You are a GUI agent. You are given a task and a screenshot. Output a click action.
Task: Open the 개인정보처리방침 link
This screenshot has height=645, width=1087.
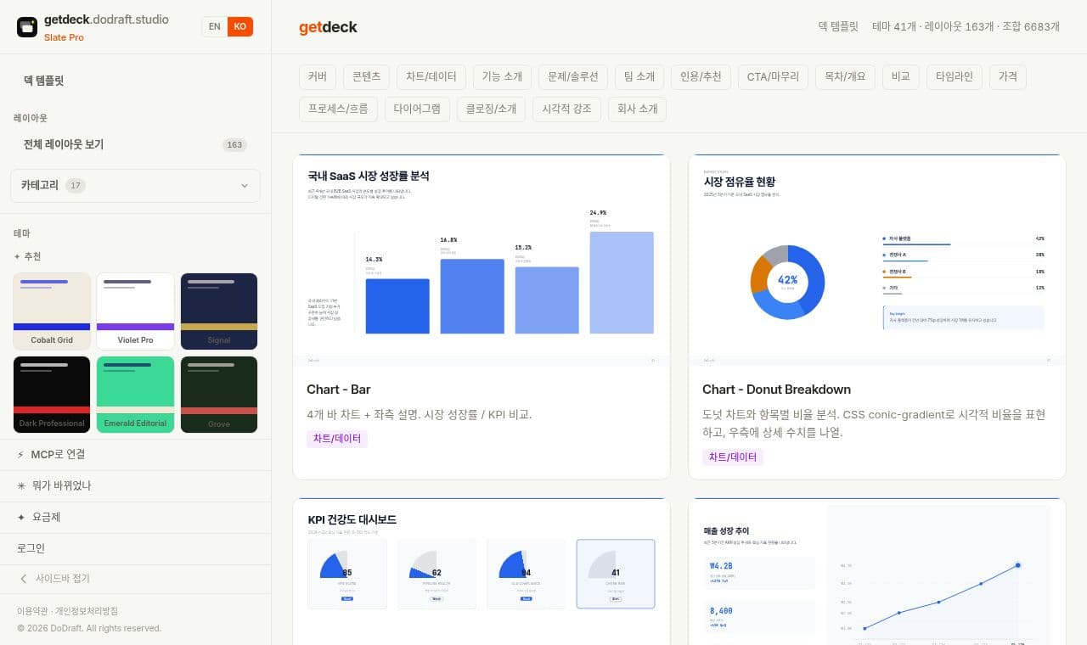click(x=87, y=611)
